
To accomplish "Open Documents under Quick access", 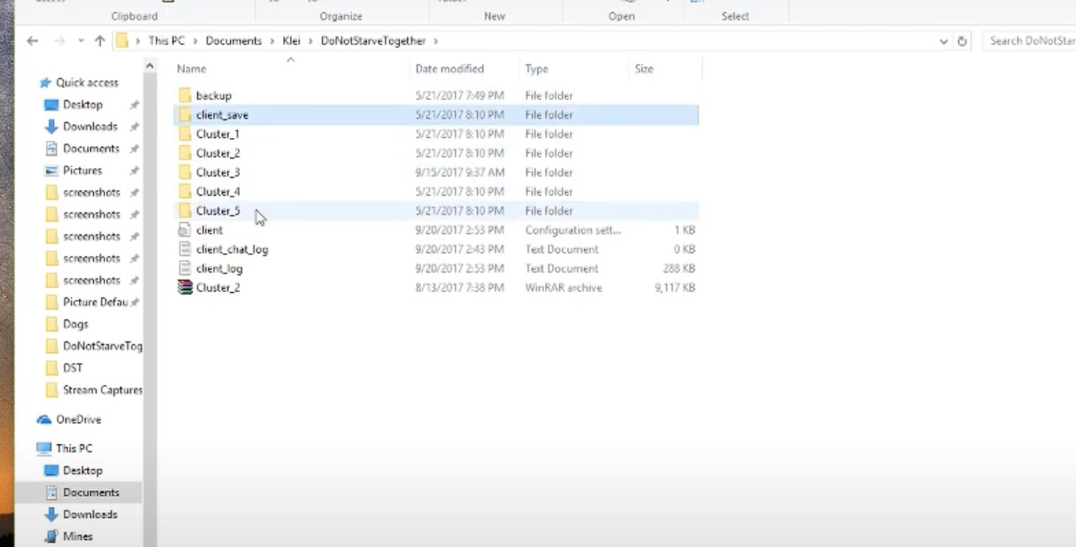I will [x=91, y=149].
